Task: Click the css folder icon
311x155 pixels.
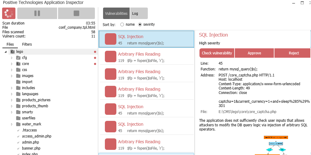Action: click(18, 70)
